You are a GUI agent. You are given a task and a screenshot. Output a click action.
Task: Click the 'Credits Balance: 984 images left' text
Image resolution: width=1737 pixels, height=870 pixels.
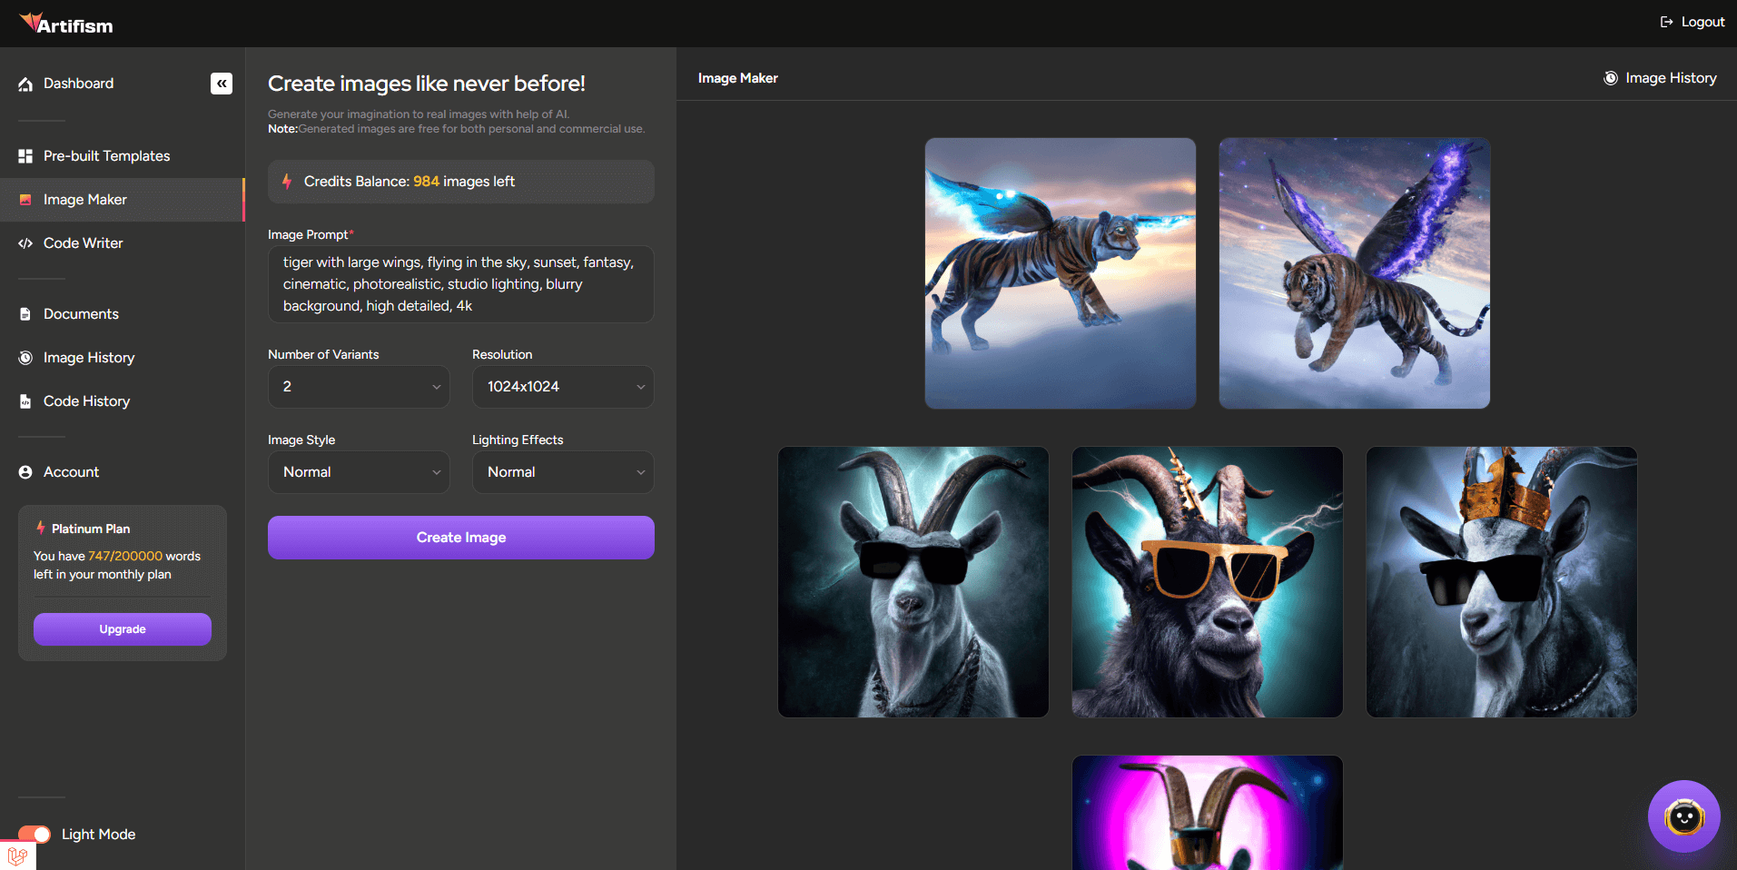pyautogui.click(x=410, y=182)
